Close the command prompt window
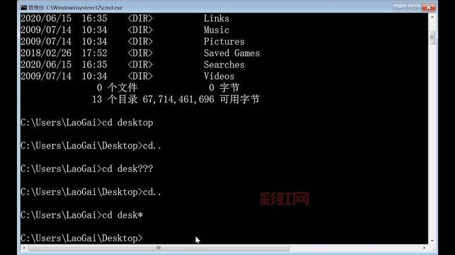Viewport: 455px width, 255px height. pos(428,8)
